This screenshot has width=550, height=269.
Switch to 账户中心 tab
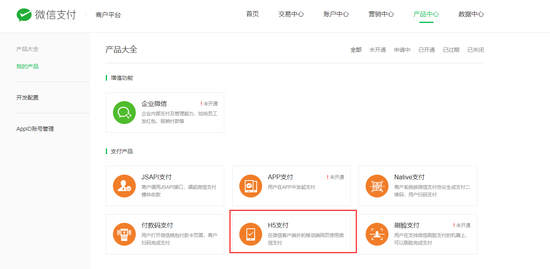[x=336, y=14]
